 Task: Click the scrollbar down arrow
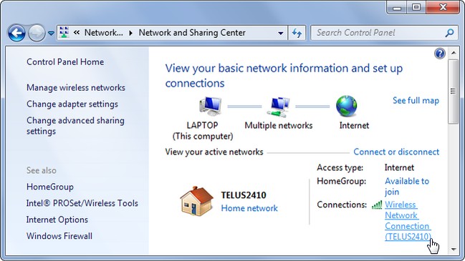coord(454,250)
